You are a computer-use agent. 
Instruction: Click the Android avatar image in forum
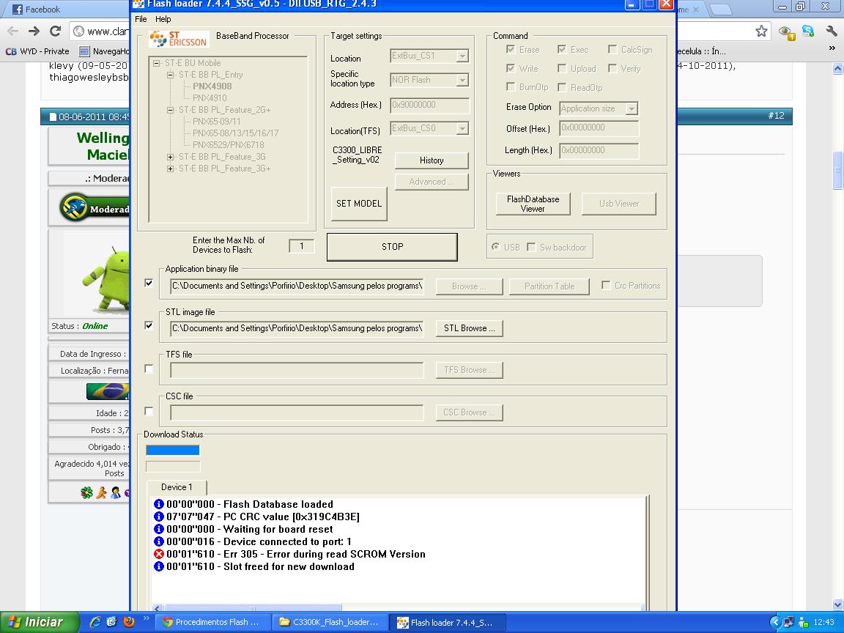coord(106,280)
